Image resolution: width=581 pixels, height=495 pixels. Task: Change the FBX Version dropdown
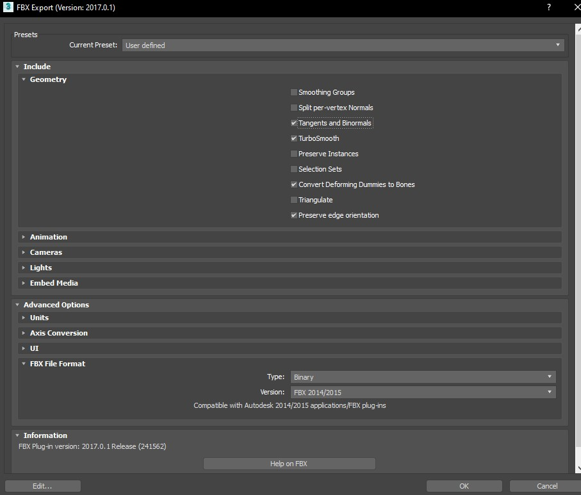[423, 392]
